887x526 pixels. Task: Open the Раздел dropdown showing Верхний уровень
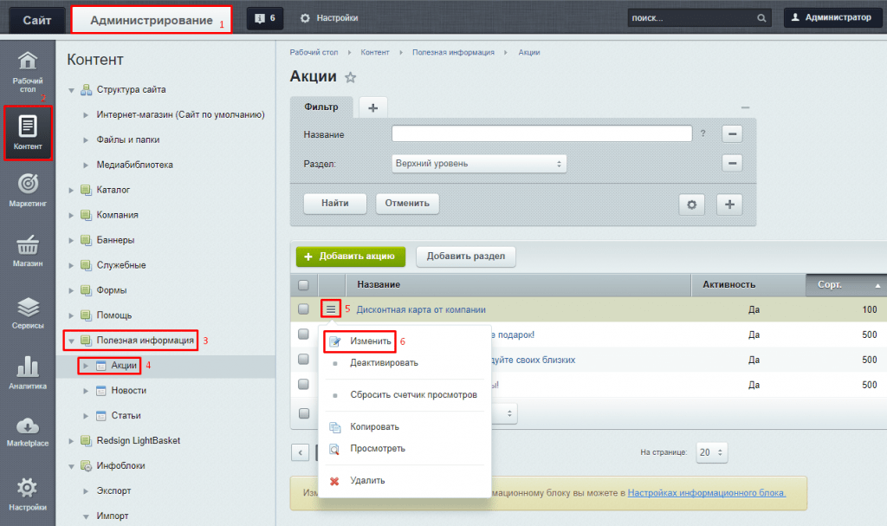(x=479, y=163)
